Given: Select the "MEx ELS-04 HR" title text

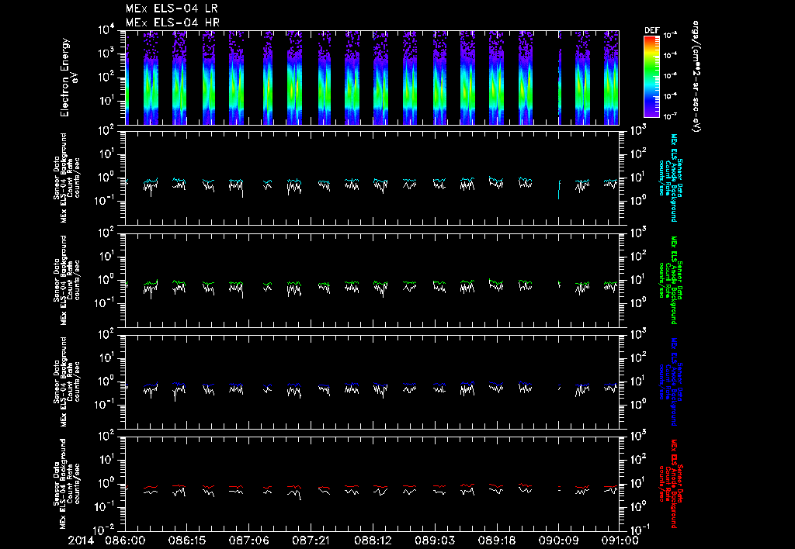Looking at the screenshot, I should pos(172,22).
